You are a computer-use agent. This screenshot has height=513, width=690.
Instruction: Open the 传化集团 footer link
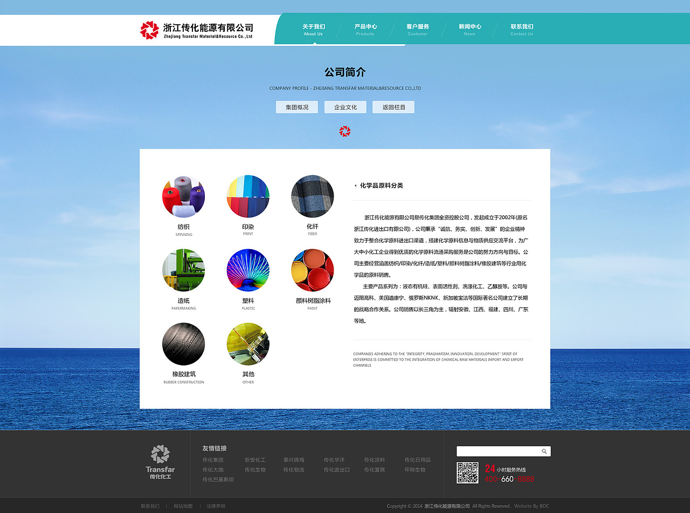click(213, 460)
